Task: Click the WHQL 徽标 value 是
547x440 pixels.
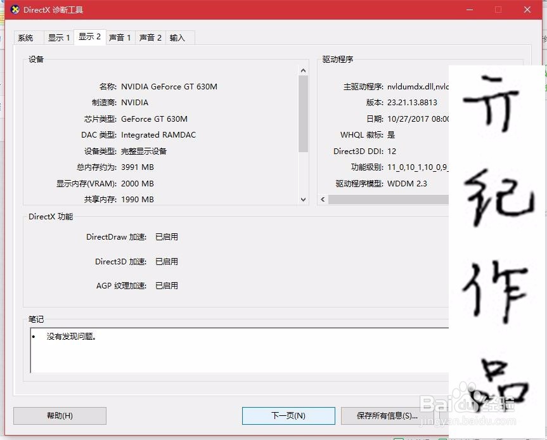Action: pos(391,135)
